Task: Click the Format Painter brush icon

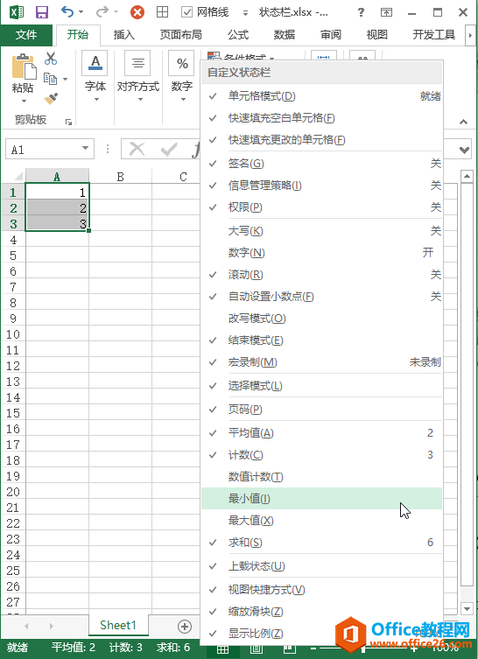Action: 51,98
